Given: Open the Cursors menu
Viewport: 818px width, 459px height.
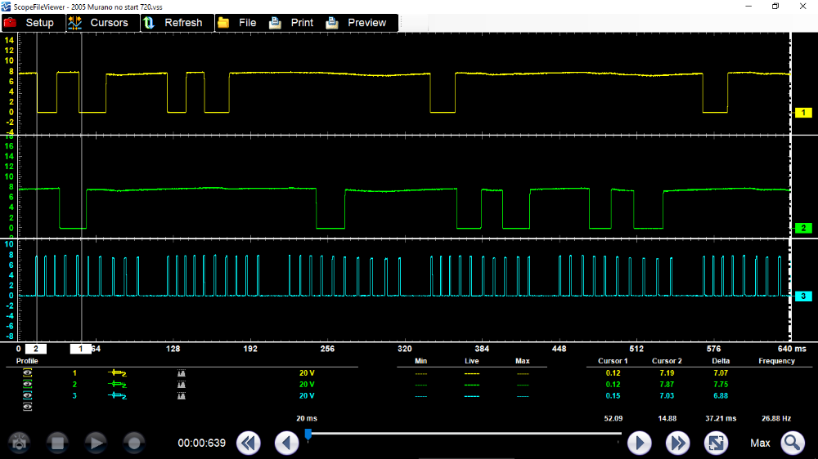Looking at the screenshot, I should click(x=99, y=23).
